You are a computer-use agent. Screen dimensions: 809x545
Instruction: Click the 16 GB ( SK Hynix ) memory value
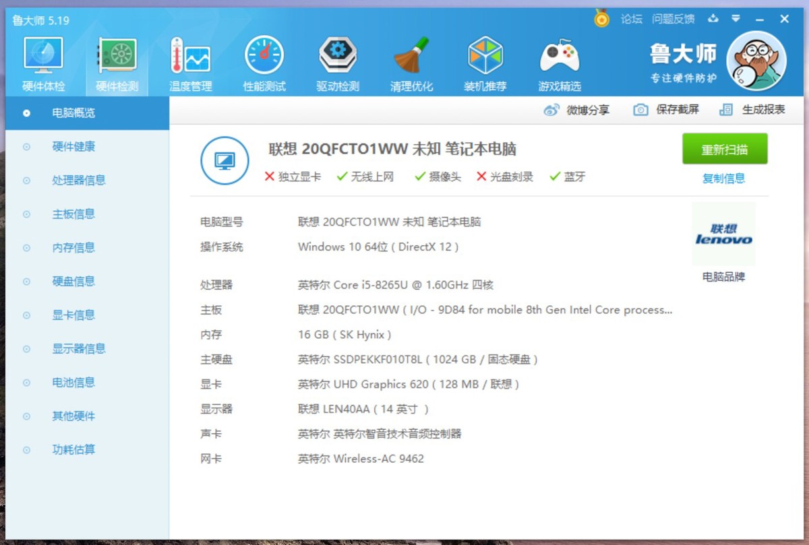click(344, 335)
